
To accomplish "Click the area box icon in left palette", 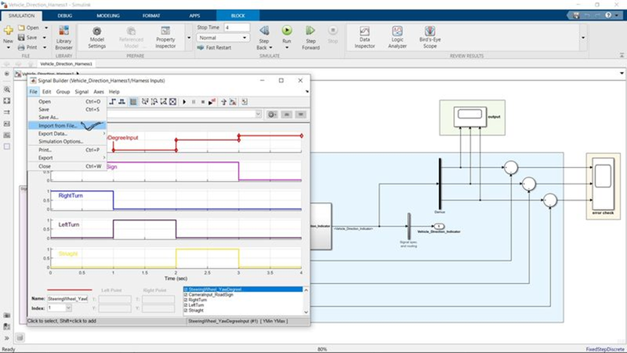I will click(x=7, y=147).
